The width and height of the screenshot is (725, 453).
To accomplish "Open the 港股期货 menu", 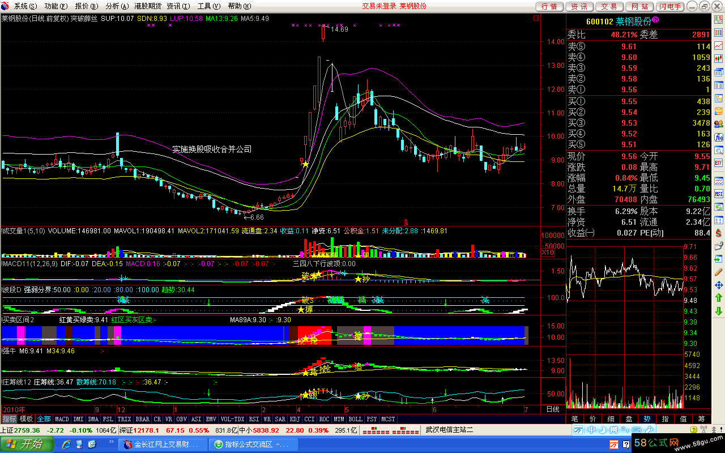I will tap(148, 6).
